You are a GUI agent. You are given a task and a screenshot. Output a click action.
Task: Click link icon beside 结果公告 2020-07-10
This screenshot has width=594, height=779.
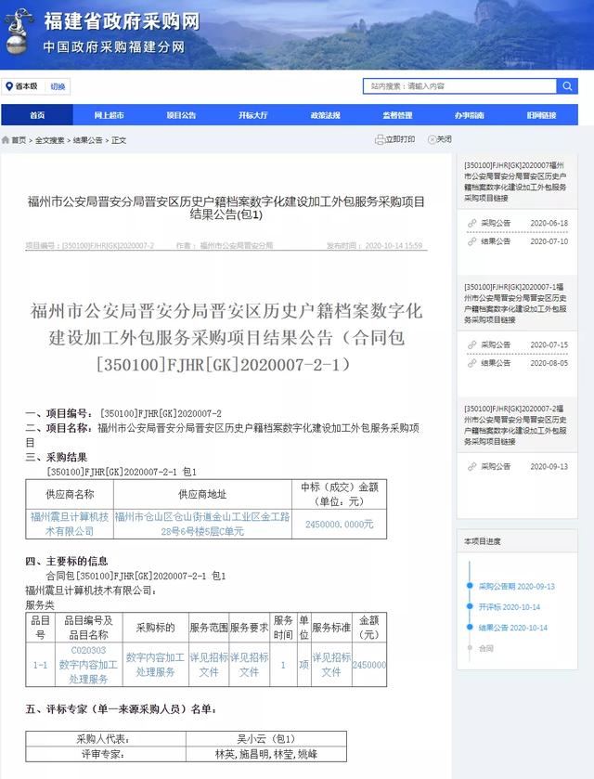click(471, 241)
